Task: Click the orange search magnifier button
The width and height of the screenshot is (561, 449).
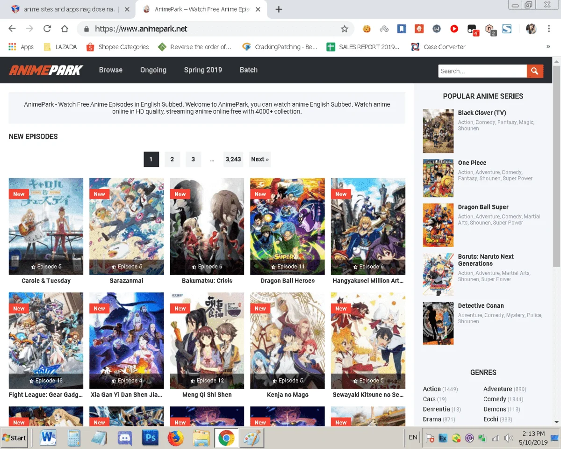Action: [x=535, y=71]
